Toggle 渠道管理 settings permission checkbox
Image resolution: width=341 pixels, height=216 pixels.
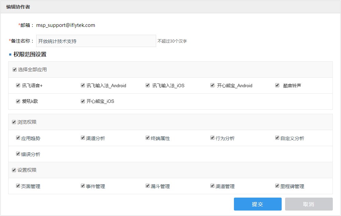[x=212, y=186]
